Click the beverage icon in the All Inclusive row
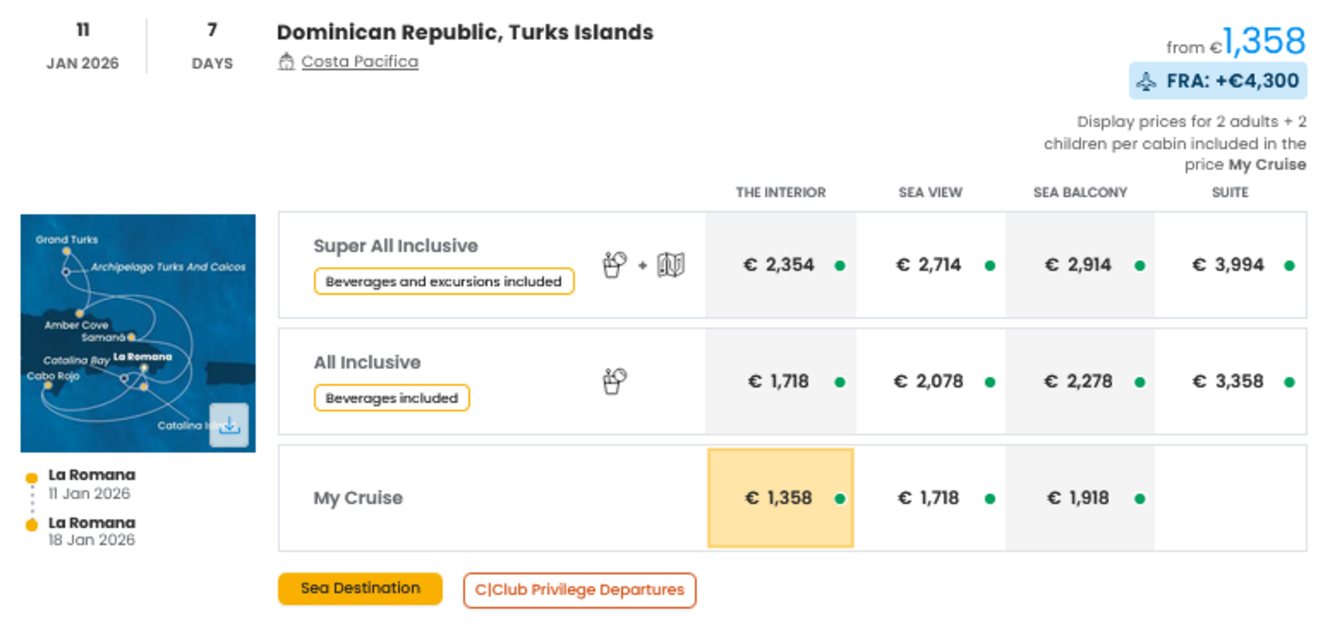The height and width of the screenshot is (624, 1323). coord(613,381)
